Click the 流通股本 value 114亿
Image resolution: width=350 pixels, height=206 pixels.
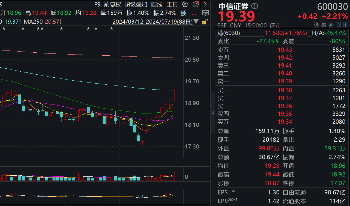tap(337, 201)
